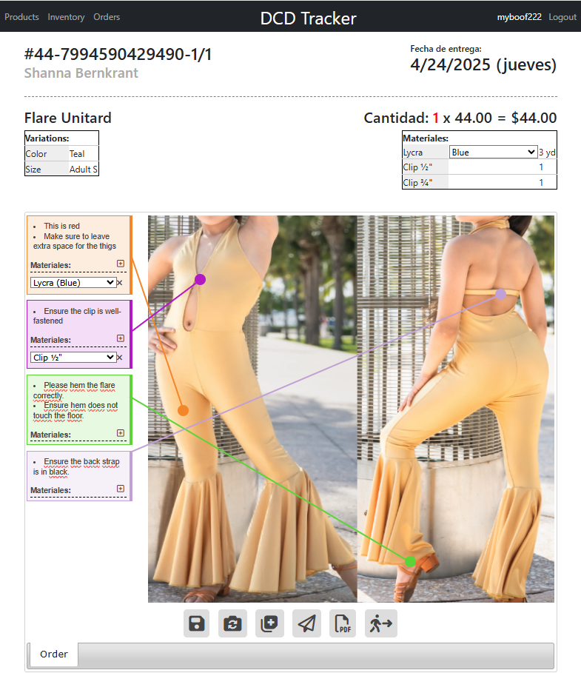Click the camera refresh image icon
The width and height of the screenshot is (581, 673).
click(x=233, y=623)
